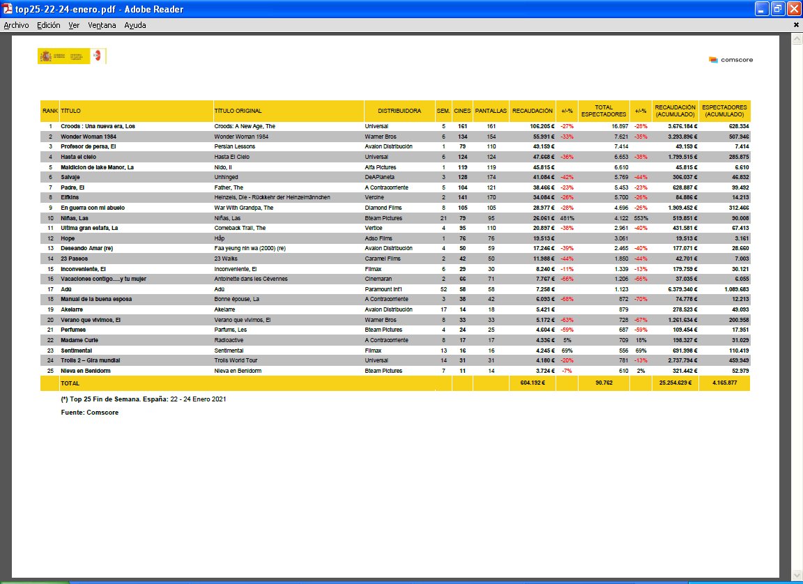Click title 'Maldicion de lake Manor, La'

[x=98, y=167]
